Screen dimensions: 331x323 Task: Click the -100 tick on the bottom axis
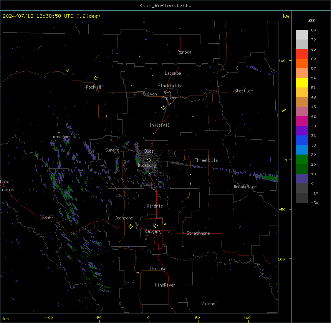click(x=48, y=318)
